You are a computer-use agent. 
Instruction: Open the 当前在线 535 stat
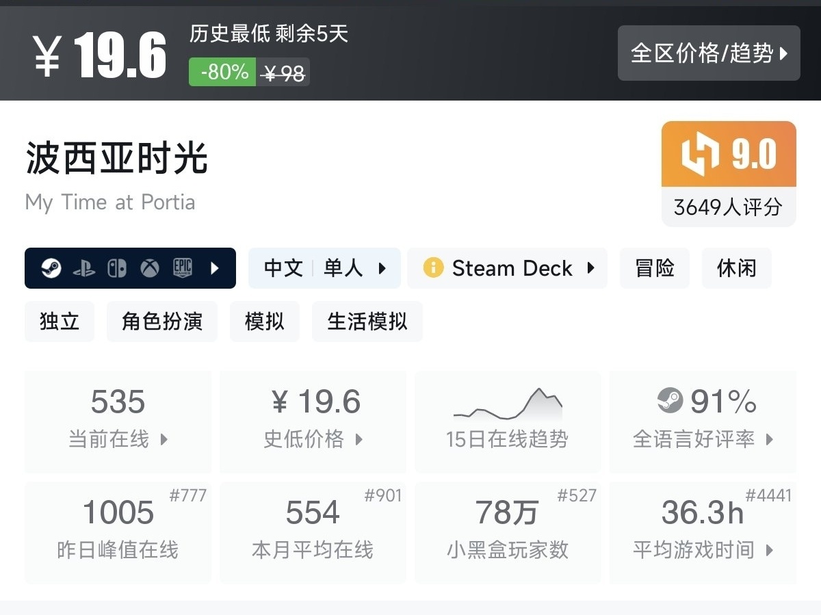click(118, 422)
